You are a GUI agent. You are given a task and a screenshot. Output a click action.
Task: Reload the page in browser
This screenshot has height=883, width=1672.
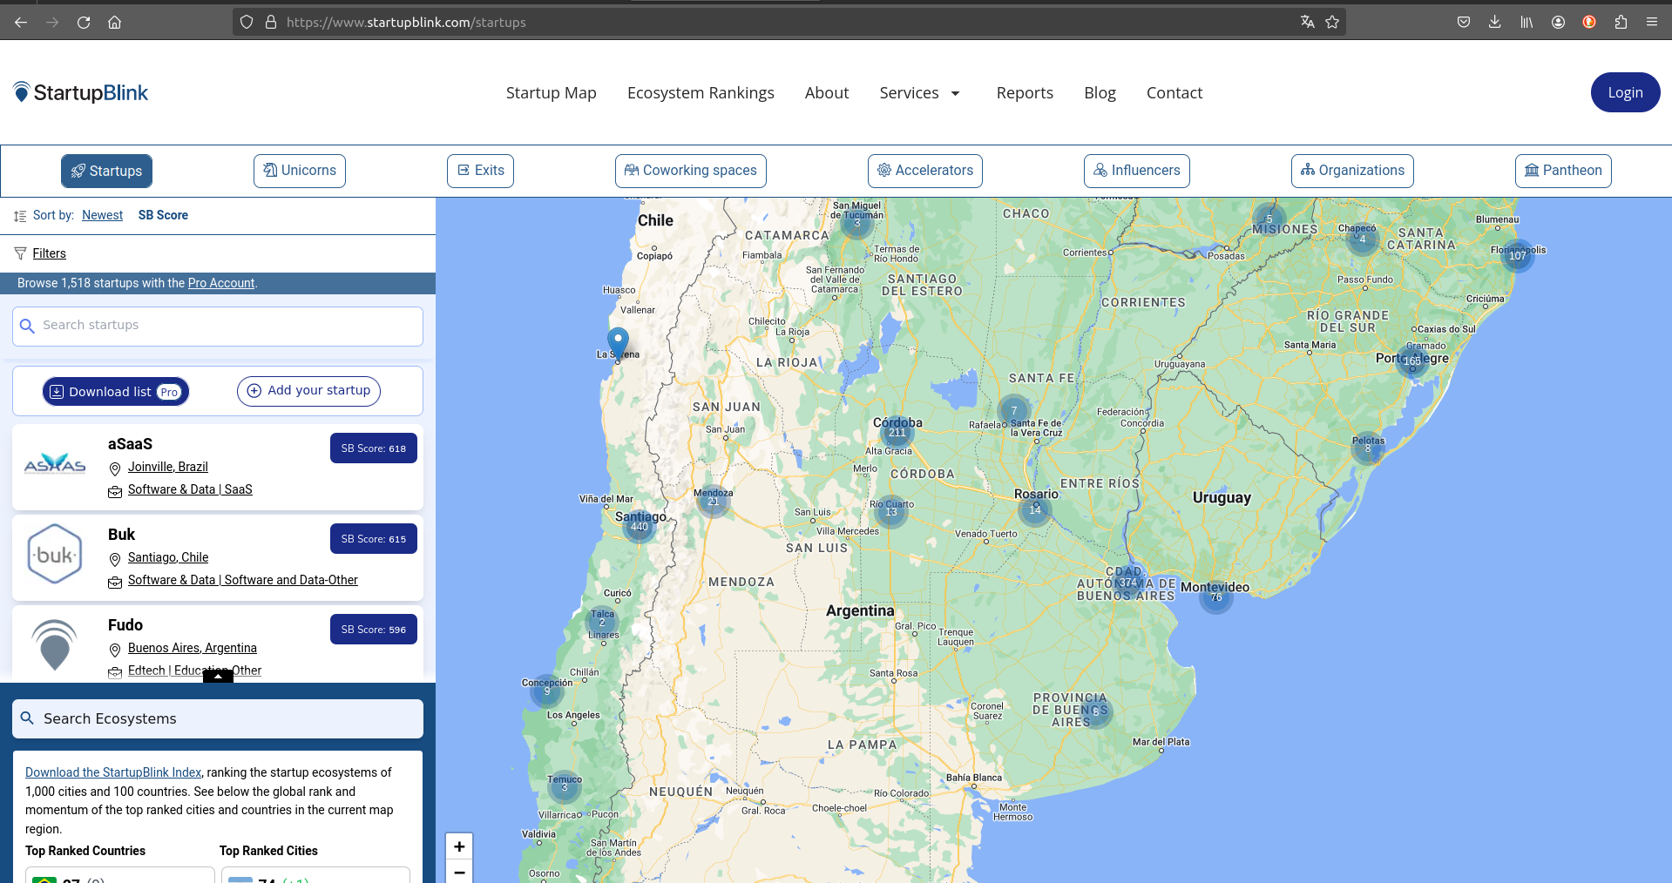coord(84,22)
